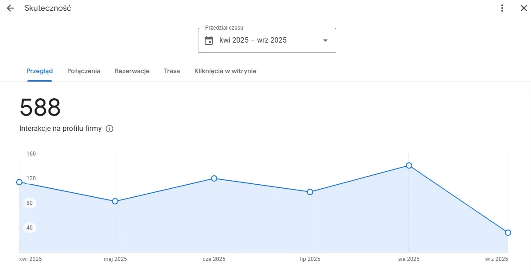
Task: Click the 588 interactions total number
Action: [40, 108]
